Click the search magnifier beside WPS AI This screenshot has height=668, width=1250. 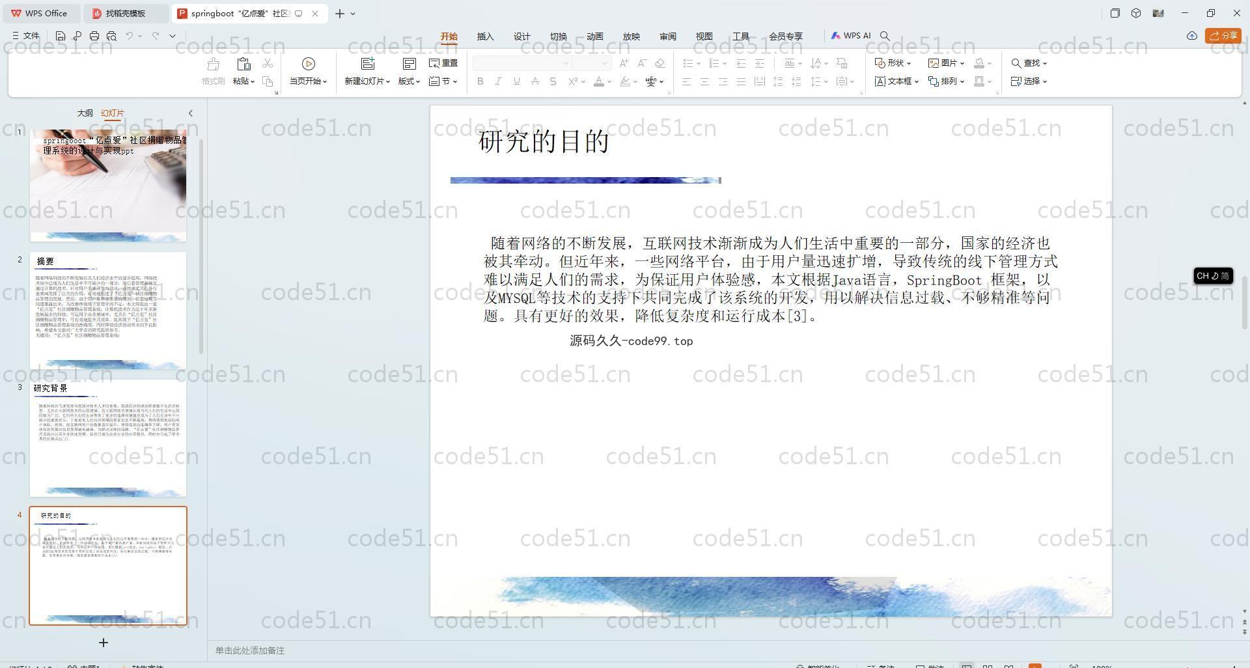(x=885, y=36)
